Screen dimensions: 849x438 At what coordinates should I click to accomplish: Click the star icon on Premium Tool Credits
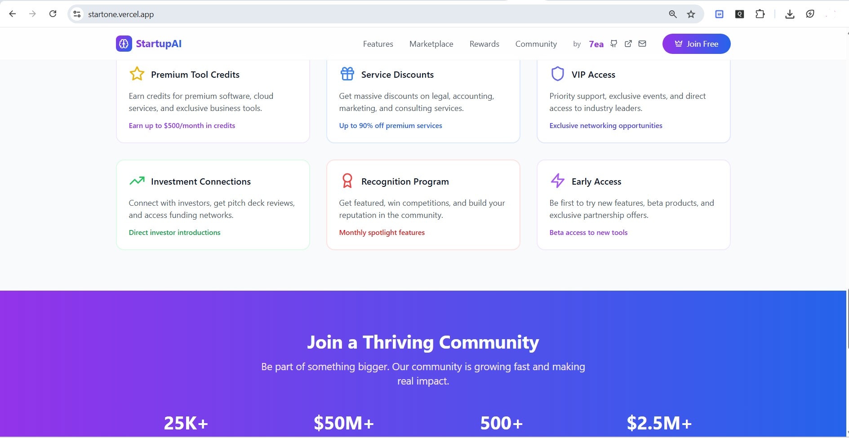click(x=137, y=74)
